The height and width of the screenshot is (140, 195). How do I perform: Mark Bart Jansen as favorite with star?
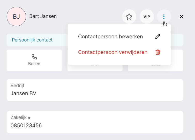(x=129, y=17)
